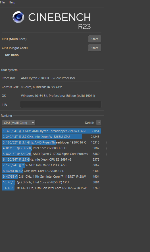Click the score value 24243

[95, 137]
